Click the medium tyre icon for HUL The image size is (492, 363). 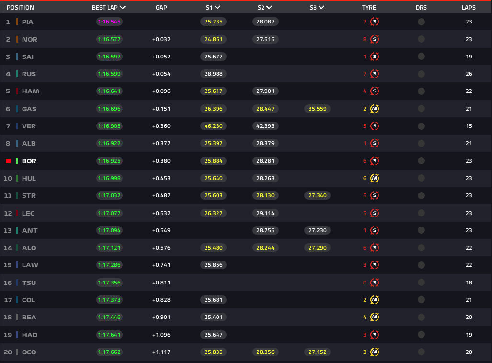[374, 178]
